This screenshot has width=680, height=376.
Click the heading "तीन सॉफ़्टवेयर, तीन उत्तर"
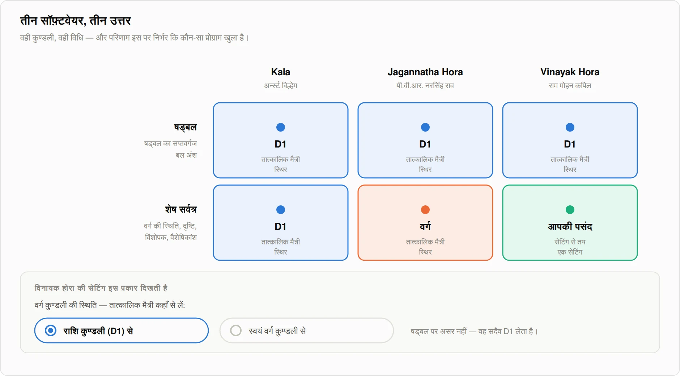75,21
